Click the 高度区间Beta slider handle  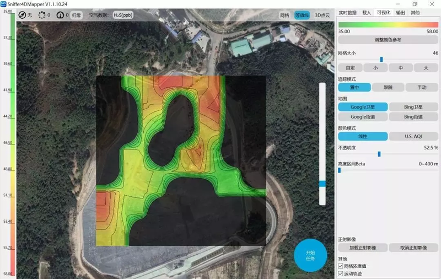(x=339, y=170)
